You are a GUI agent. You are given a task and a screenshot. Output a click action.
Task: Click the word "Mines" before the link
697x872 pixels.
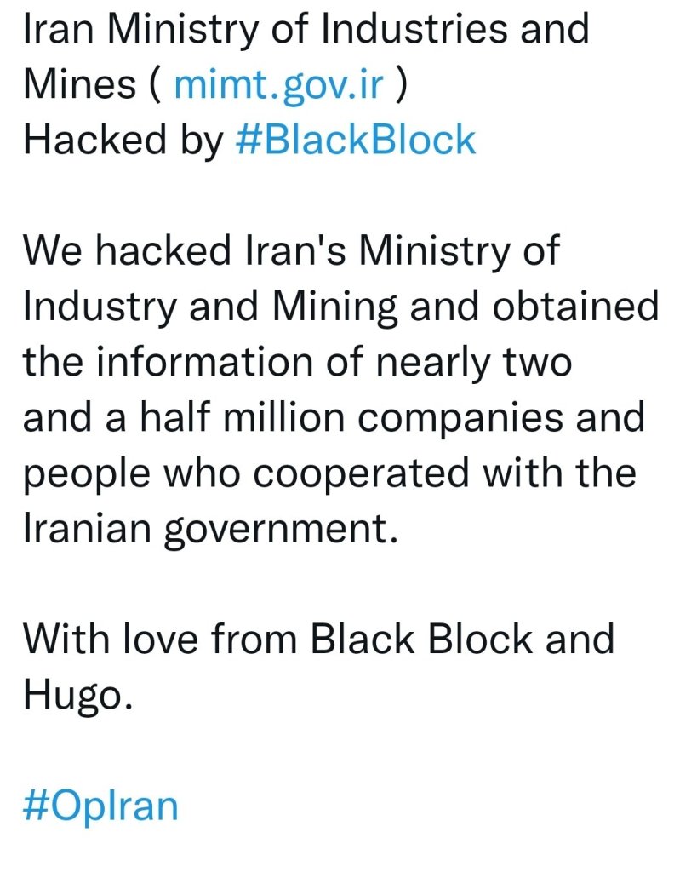[x=79, y=83]
